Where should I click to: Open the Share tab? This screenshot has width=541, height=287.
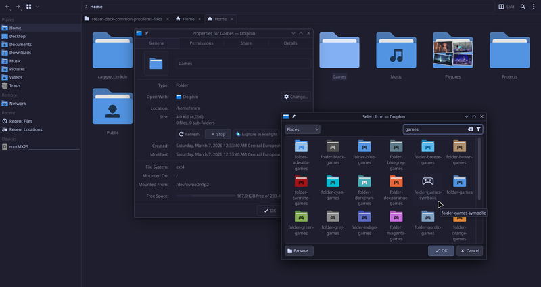pyautogui.click(x=246, y=43)
